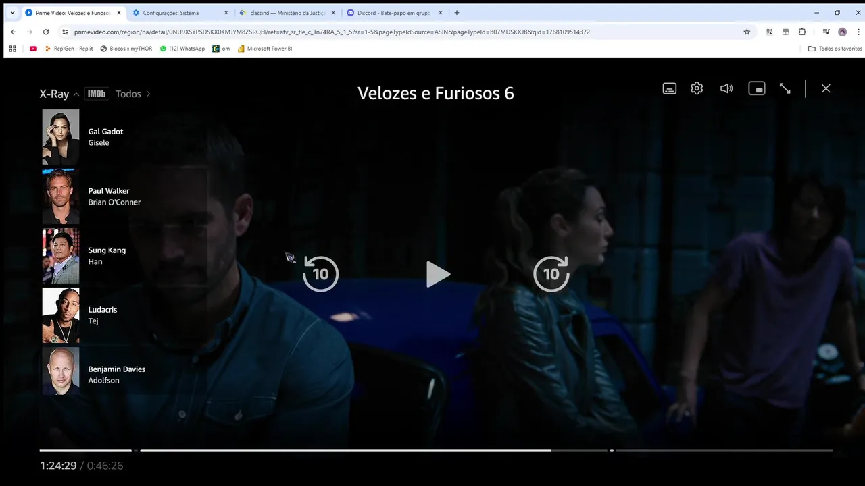The width and height of the screenshot is (865, 486).
Task: Close the Configurações: Sistema tab
Action: (x=226, y=13)
